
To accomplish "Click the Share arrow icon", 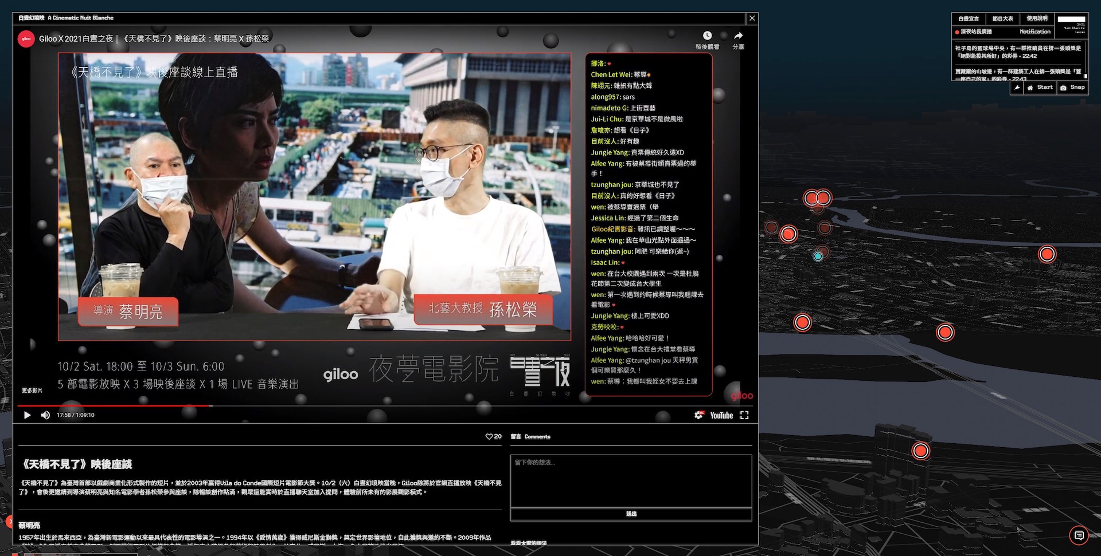I will click(x=738, y=36).
